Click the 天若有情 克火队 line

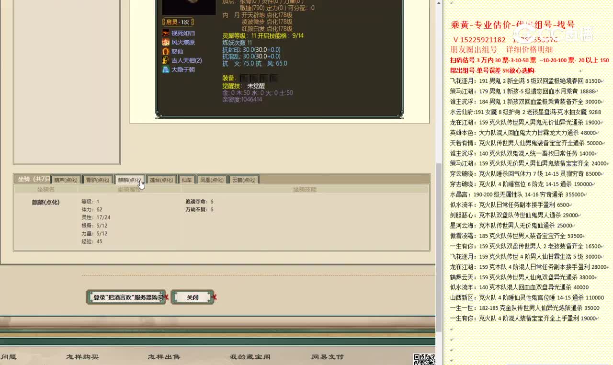526,143
